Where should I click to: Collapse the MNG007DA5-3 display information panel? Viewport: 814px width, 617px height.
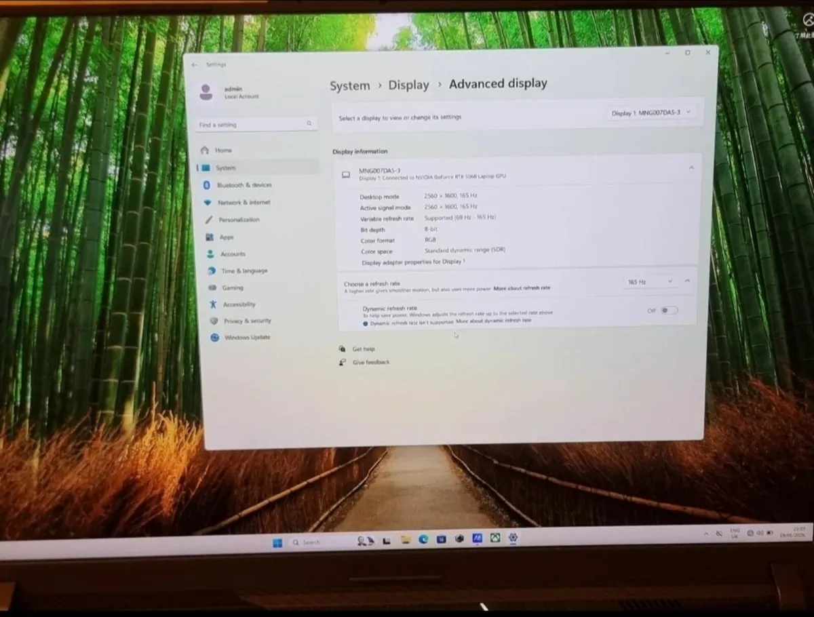pos(691,167)
